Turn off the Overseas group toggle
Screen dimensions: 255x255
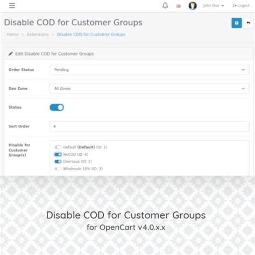pyautogui.click(x=58, y=161)
